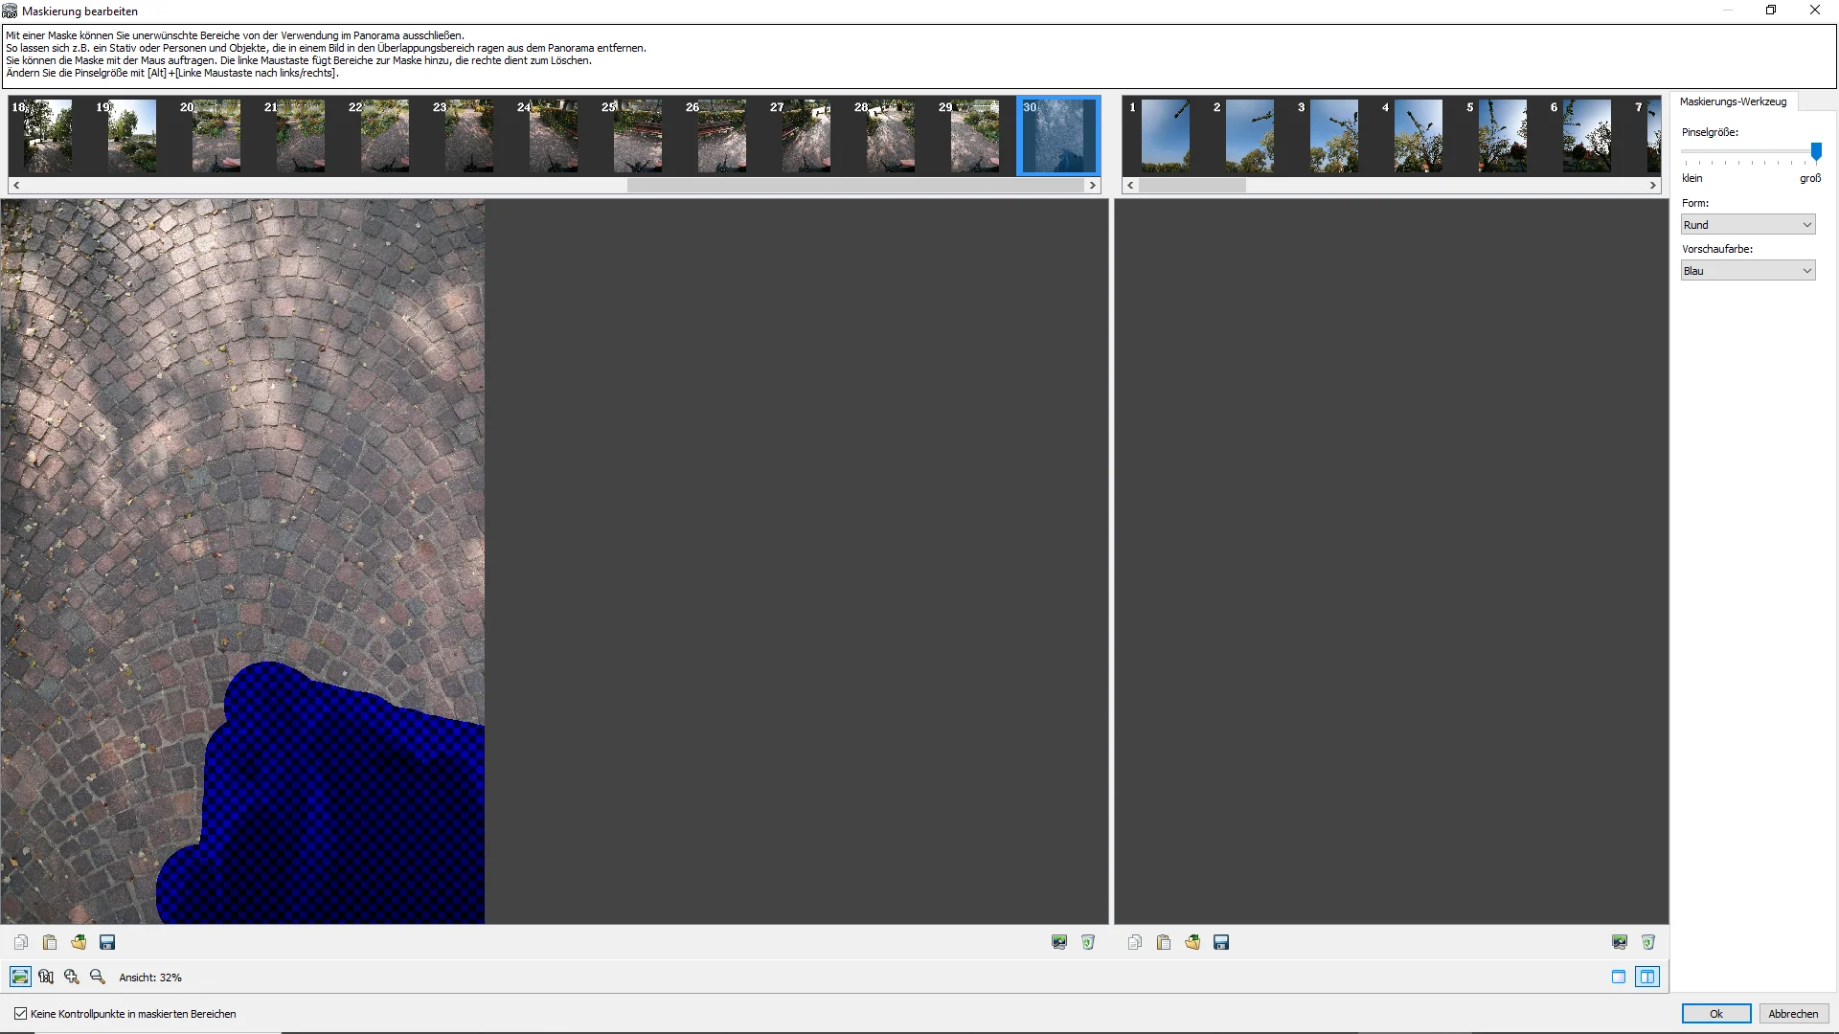This screenshot has height=1034, width=1839.
Task: Toggle Keine Kontrollpunkte in maskierten Bereichen checkbox
Action: coord(20,1013)
